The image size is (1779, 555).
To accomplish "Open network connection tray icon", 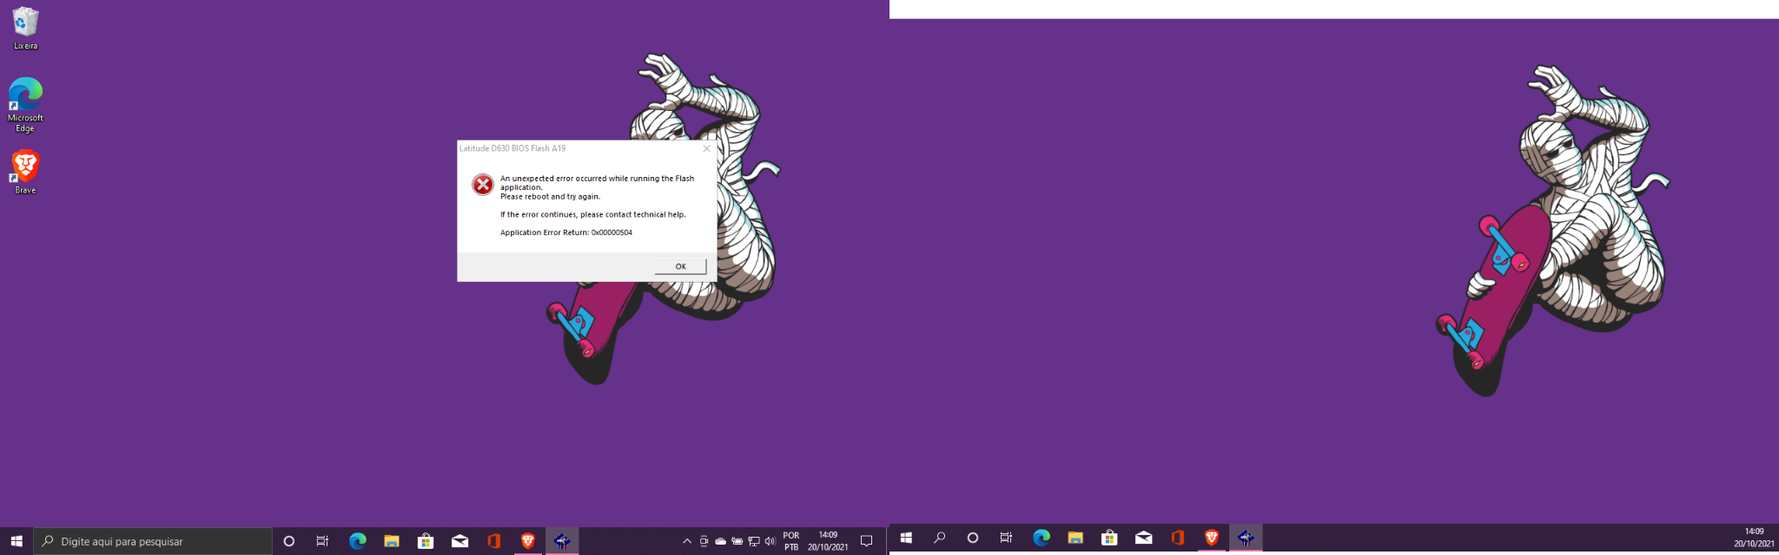I will (753, 541).
